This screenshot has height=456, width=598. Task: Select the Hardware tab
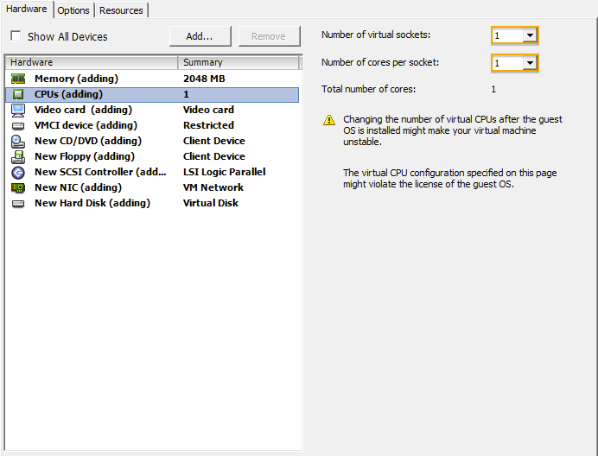pos(27,9)
